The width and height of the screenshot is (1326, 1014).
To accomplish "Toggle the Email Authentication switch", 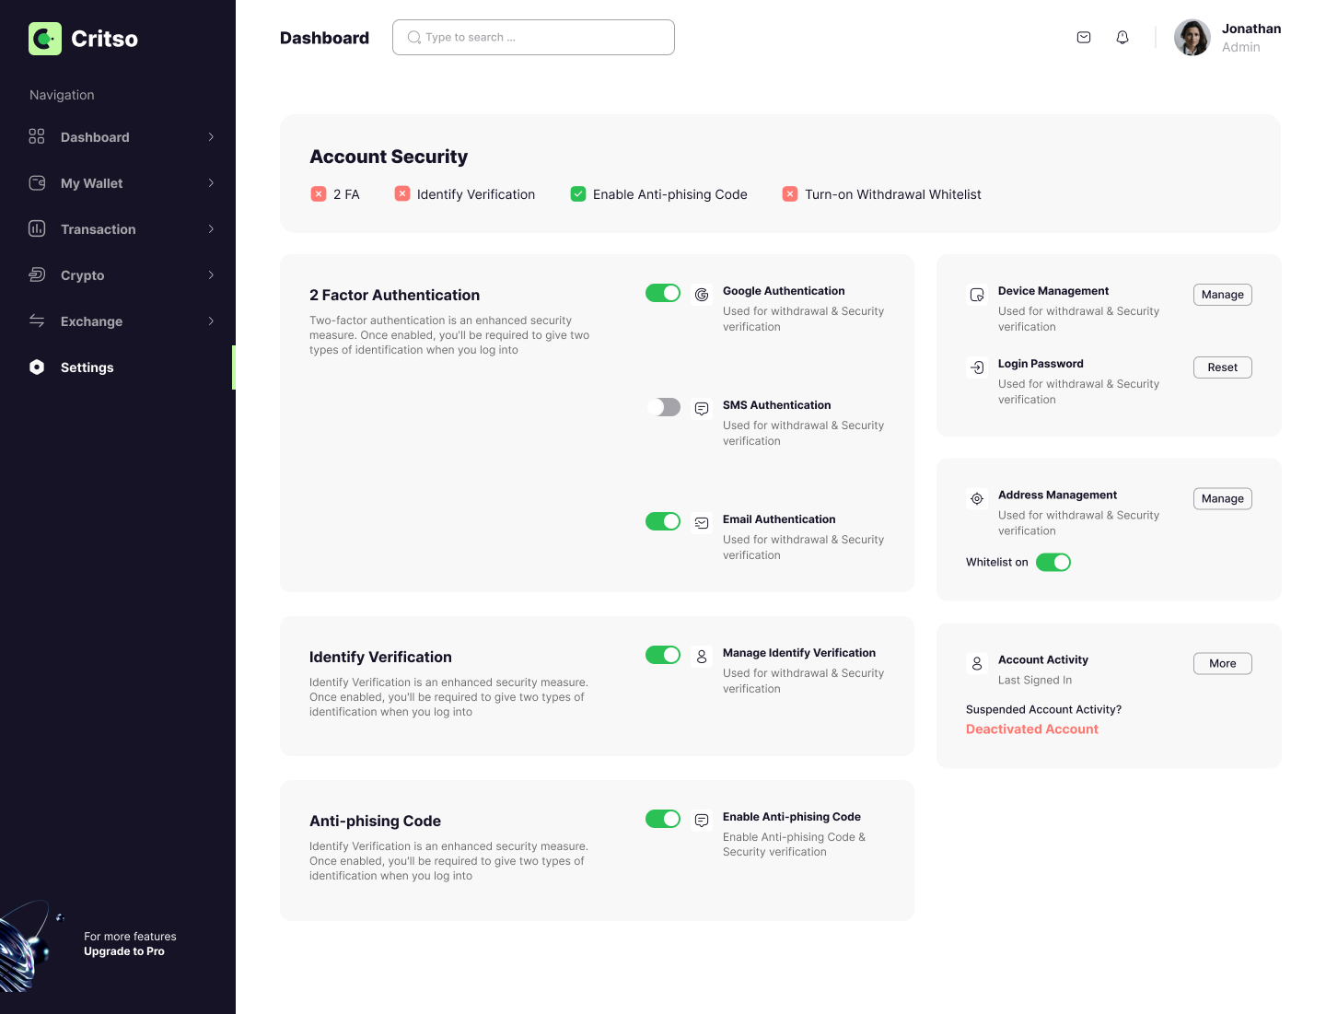I will tap(663, 521).
